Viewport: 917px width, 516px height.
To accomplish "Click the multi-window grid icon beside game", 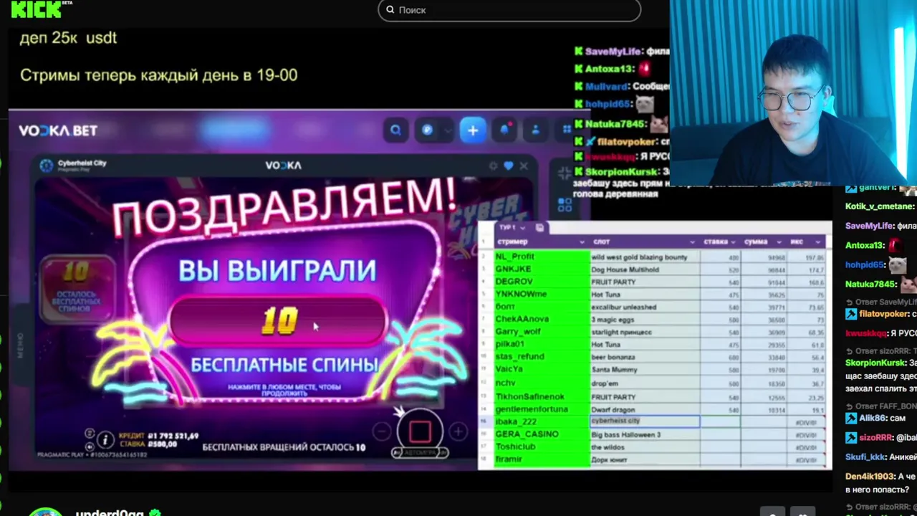I will pos(565,205).
